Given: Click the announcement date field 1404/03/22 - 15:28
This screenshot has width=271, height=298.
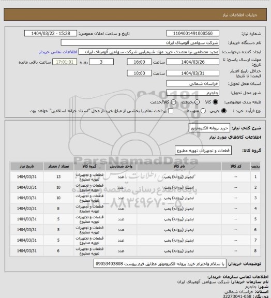Looking at the screenshot, I should point(51,34).
